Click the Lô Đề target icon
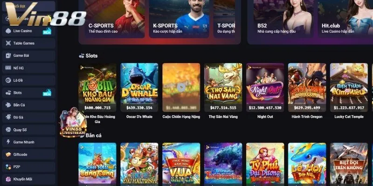The height and width of the screenshot is (186, 373). click(8, 80)
